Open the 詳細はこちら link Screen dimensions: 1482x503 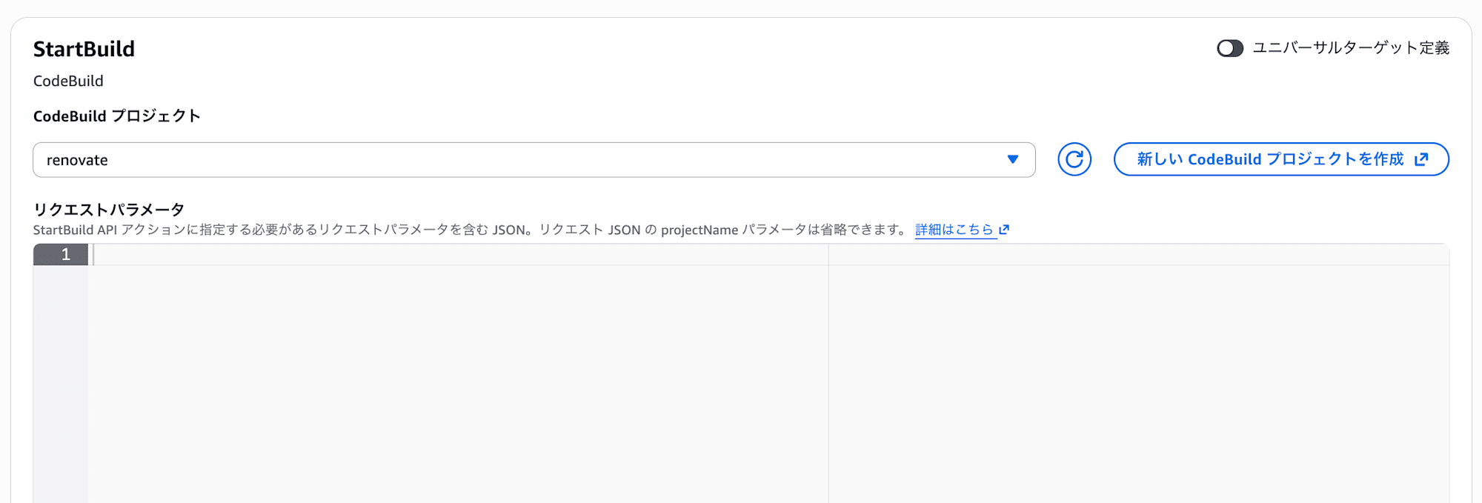pyautogui.click(x=962, y=230)
